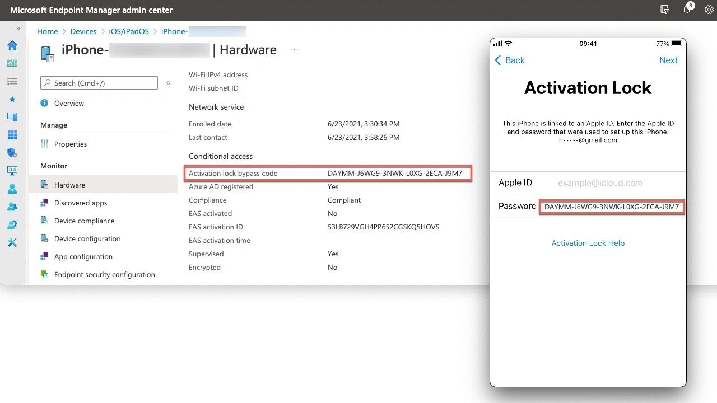The image size is (717, 403).
Task: Tap Next on the iPhone Activation Lock screen
Action: coord(668,60)
